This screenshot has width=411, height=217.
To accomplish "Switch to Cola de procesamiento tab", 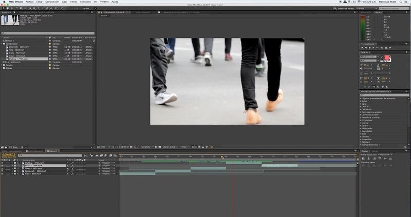I will click(x=12, y=151).
